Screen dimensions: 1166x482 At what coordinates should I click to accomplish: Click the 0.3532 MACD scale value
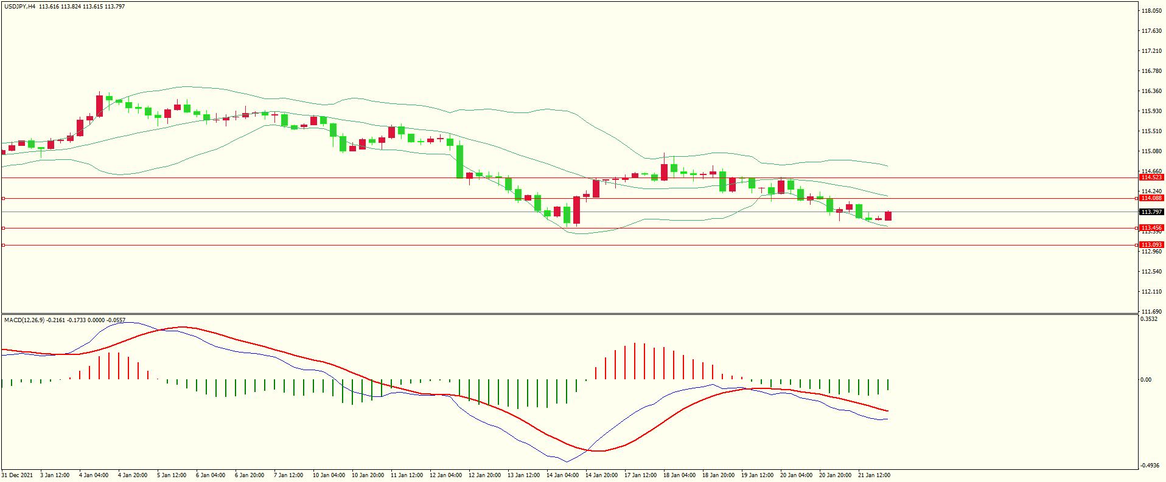point(1149,319)
